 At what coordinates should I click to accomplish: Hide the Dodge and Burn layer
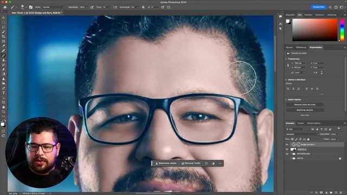287,145
